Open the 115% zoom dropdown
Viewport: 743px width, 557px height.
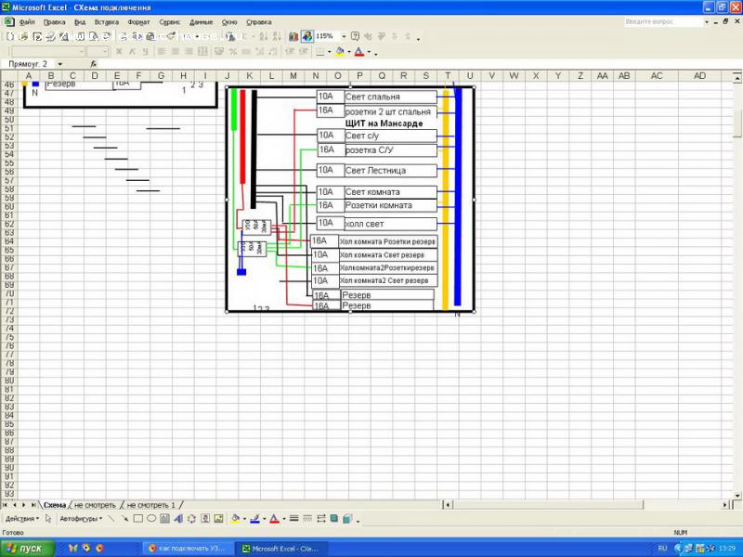342,35
